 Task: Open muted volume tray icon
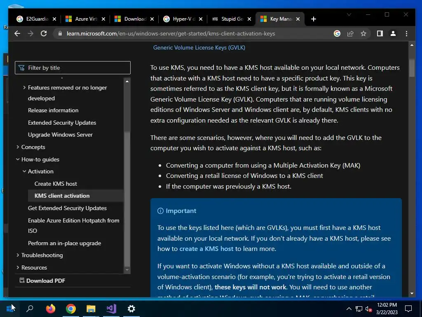(x=369, y=309)
